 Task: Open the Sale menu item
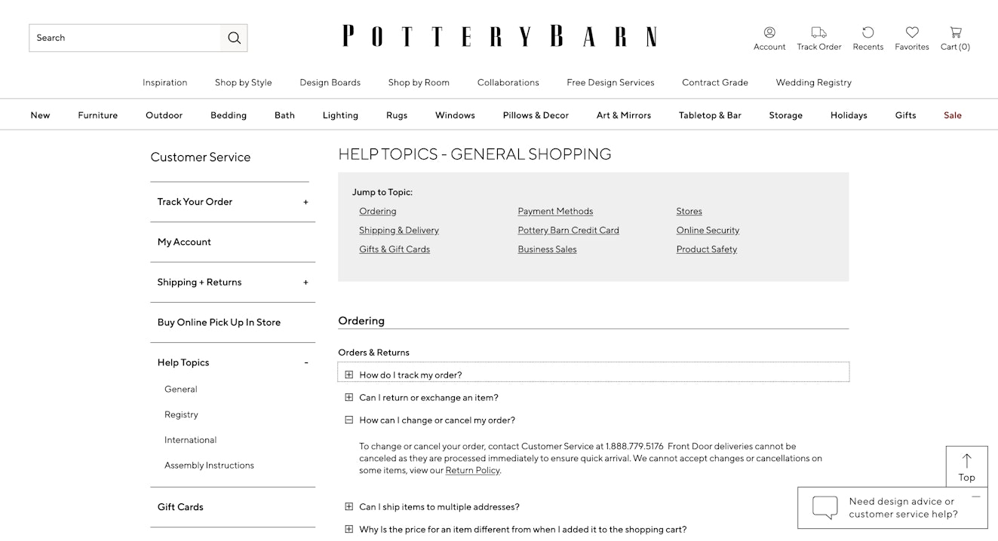(953, 115)
